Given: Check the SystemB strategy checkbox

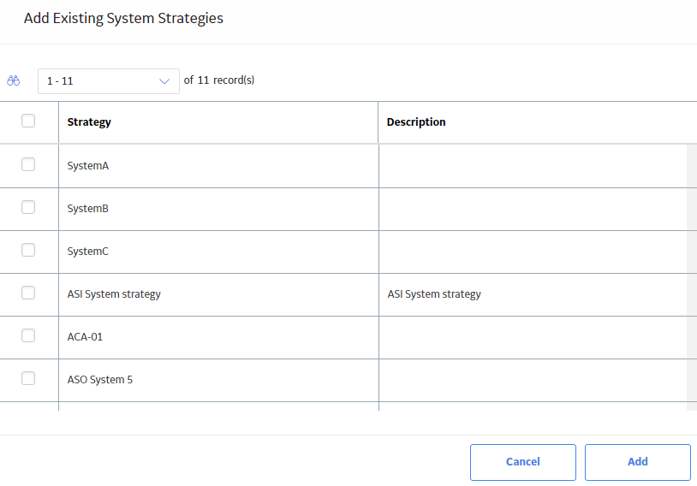Looking at the screenshot, I should tap(28, 207).
